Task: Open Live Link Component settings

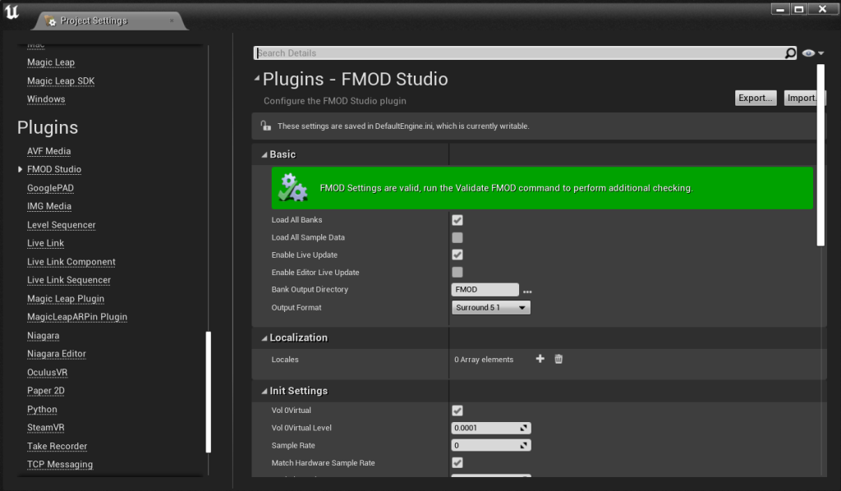Action: click(71, 262)
